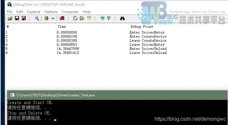The width and height of the screenshot is (229, 125).
Task: Click the red Log to File icon
Action: coord(24,18)
